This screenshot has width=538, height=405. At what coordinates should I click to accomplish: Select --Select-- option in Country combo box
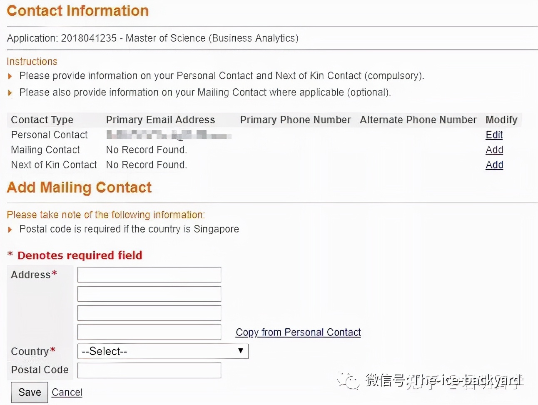click(162, 351)
